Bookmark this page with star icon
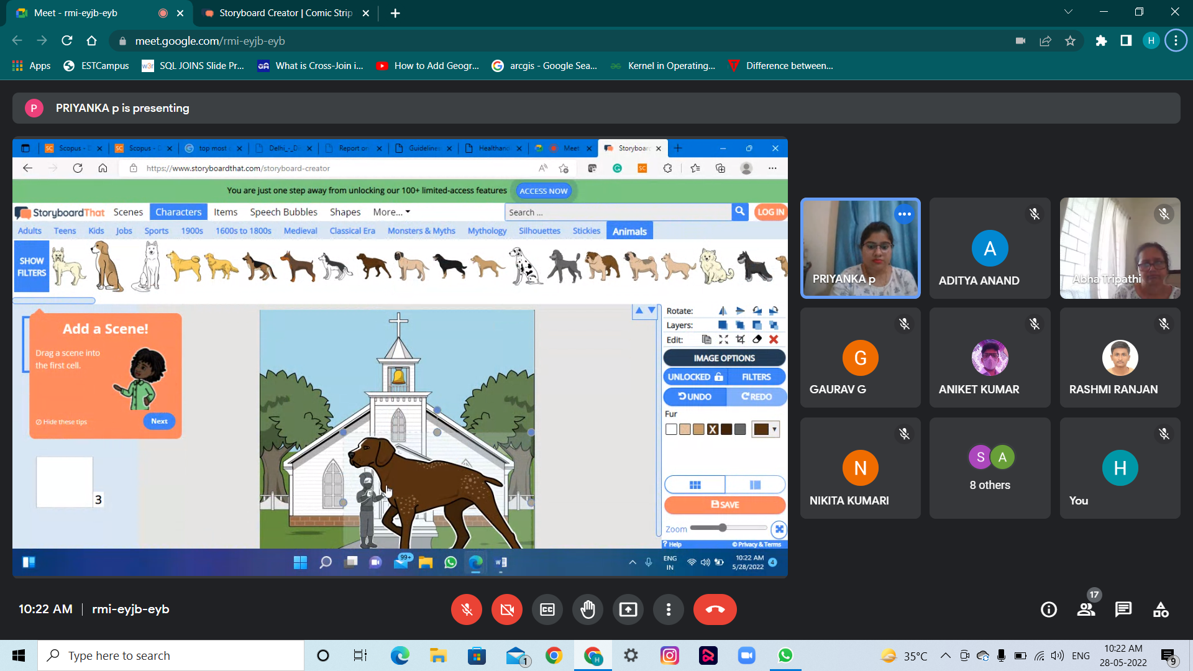1193x671 pixels. tap(1070, 41)
